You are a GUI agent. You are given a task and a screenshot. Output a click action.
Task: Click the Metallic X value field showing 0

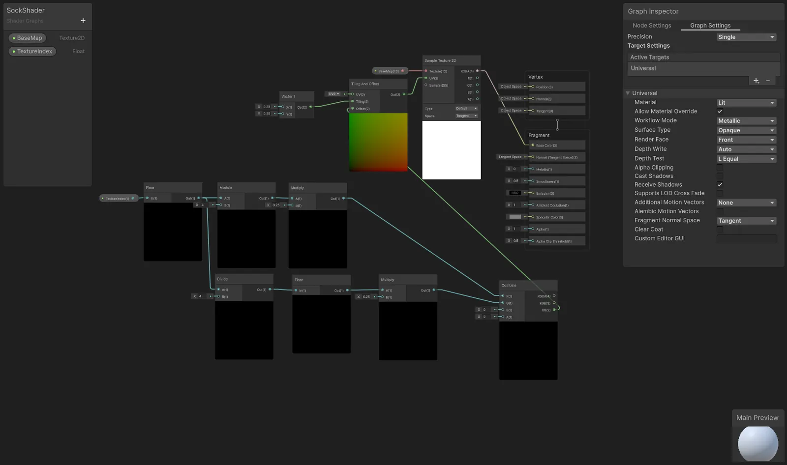pyautogui.click(x=515, y=169)
